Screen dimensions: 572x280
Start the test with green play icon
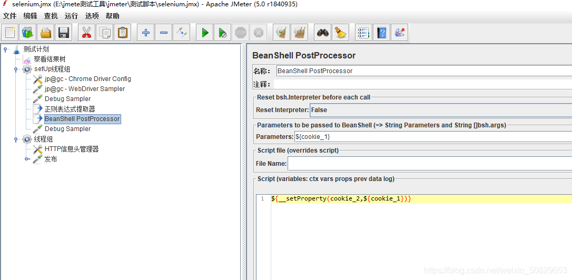pyautogui.click(x=205, y=33)
